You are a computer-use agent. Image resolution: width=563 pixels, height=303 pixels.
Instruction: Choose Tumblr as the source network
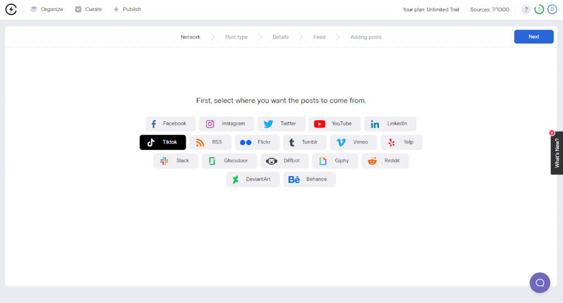point(305,142)
